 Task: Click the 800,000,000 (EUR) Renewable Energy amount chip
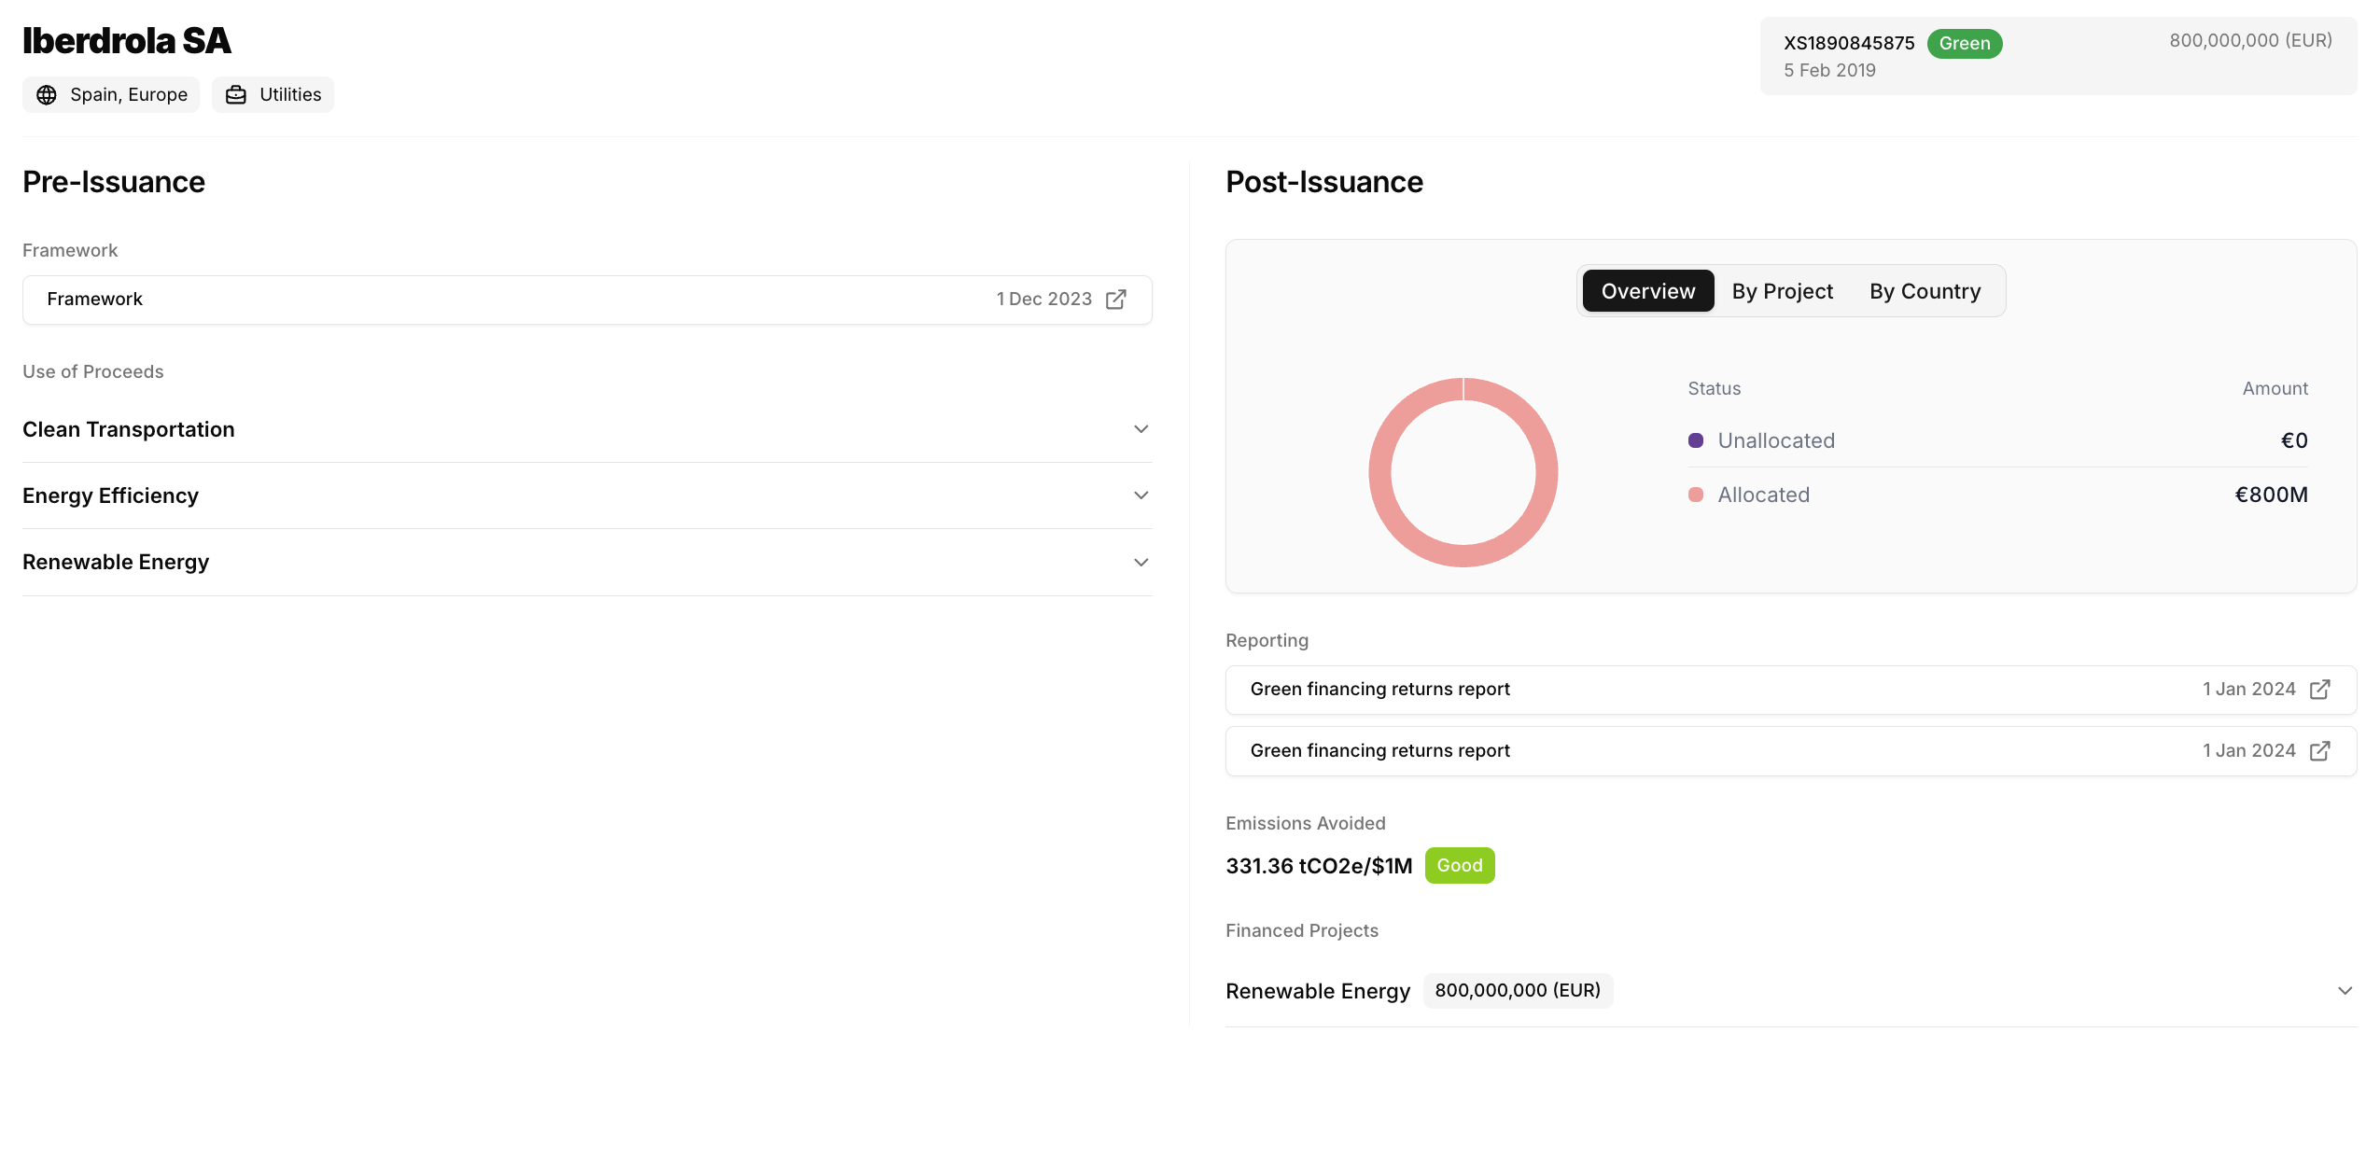[1517, 991]
